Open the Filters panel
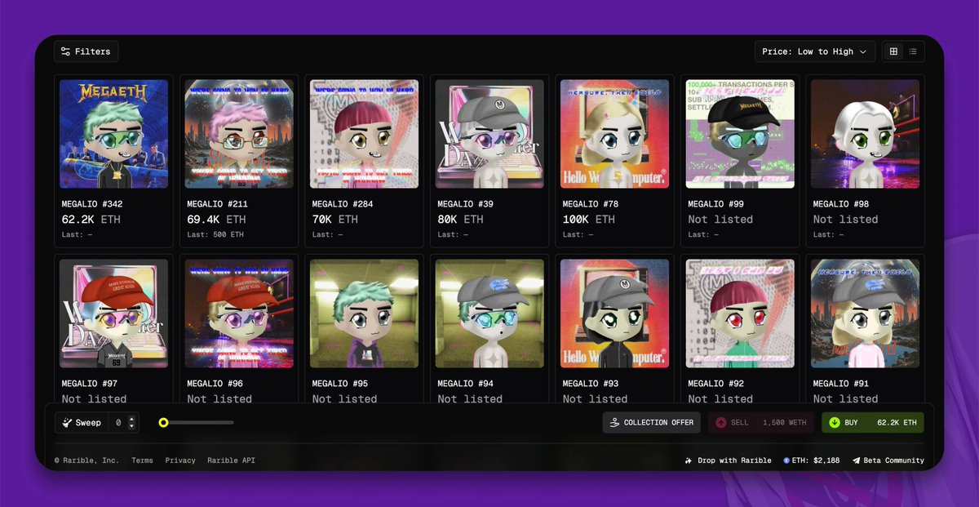The height and width of the screenshot is (507, 979). 86,51
